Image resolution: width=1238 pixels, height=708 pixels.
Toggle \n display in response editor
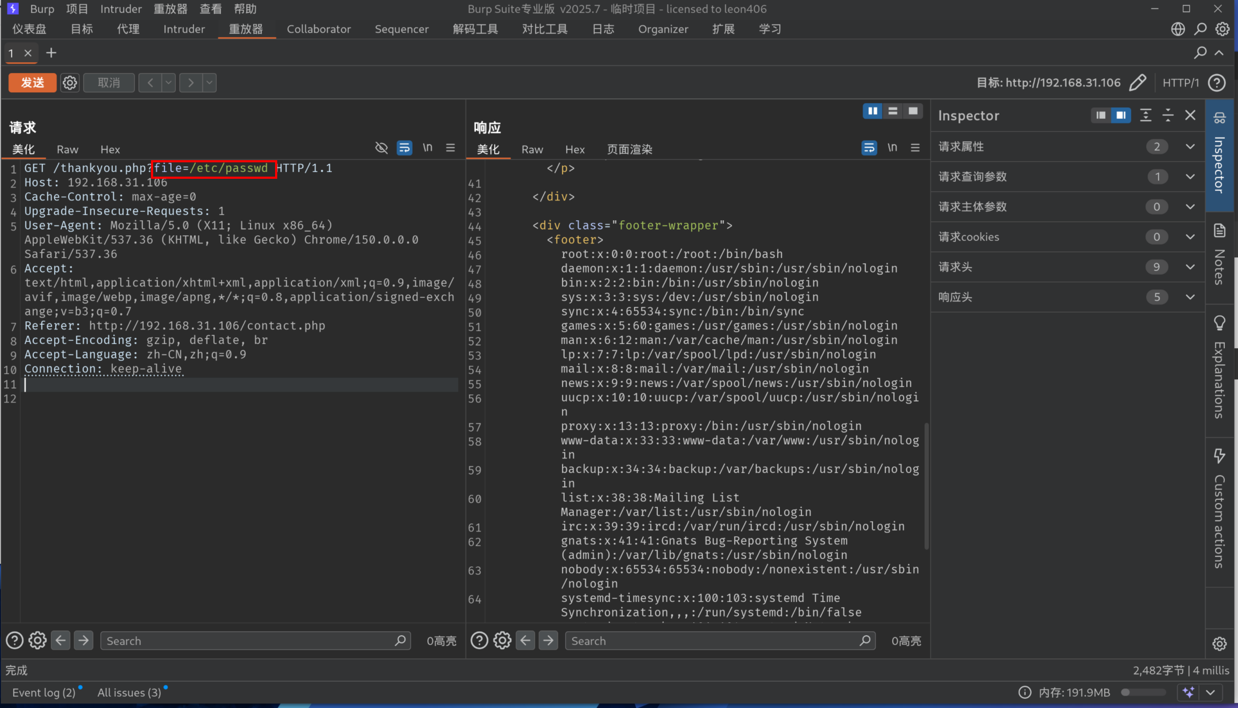tap(892, 147)
